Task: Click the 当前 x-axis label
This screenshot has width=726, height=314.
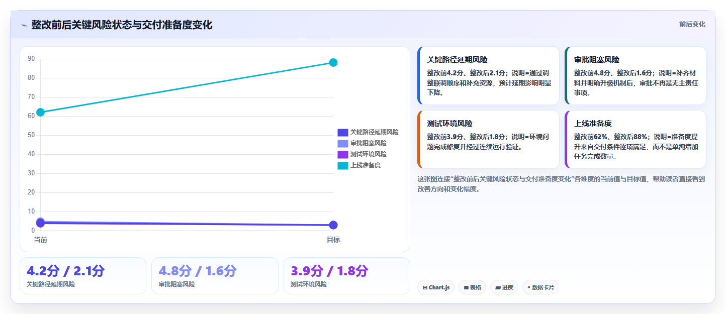Action: (x=40, y=240)
